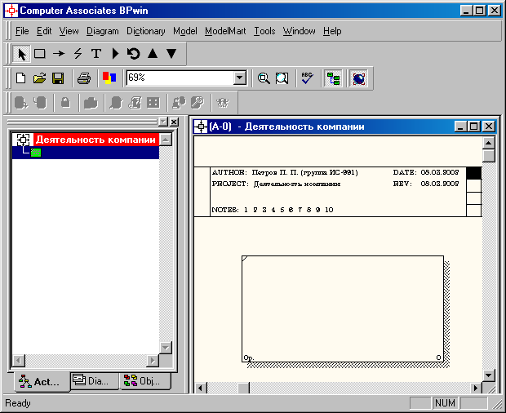Click the Zoom to fit icon
The image size is (506, 413).
click(282, 78)
